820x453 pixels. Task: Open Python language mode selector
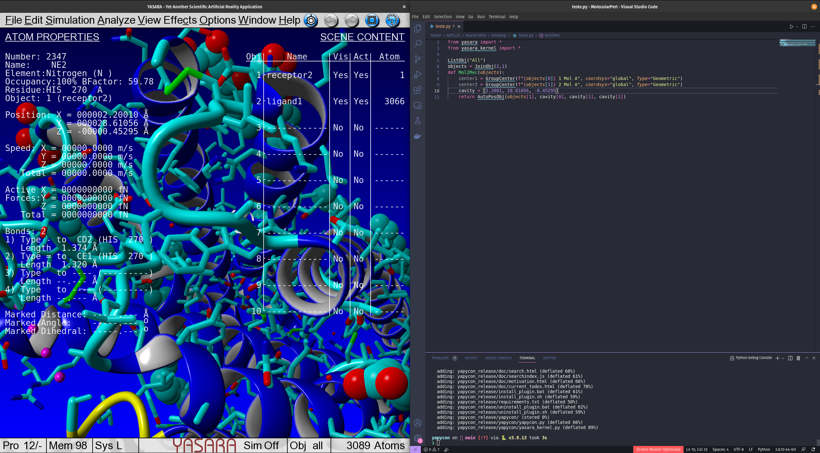point(764,449)
